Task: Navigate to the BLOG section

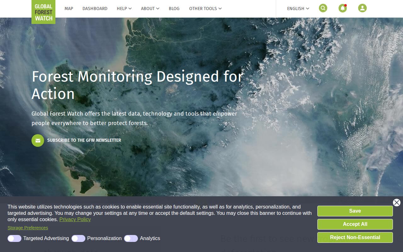Action: coord(174,9)
